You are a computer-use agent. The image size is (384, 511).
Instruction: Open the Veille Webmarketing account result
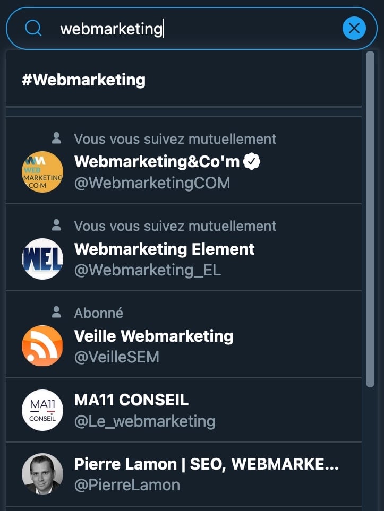click(153, 336)
